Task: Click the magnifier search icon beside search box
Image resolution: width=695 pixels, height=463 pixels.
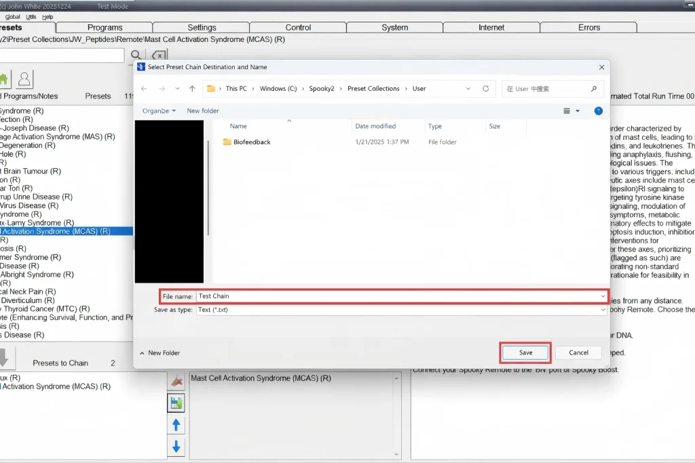Action: [x=136, y=56]
